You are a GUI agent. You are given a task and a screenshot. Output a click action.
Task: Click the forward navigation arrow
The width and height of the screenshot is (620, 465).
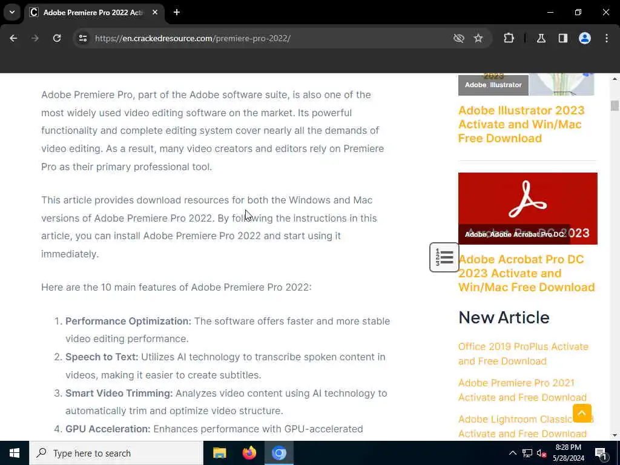(35, 38)
